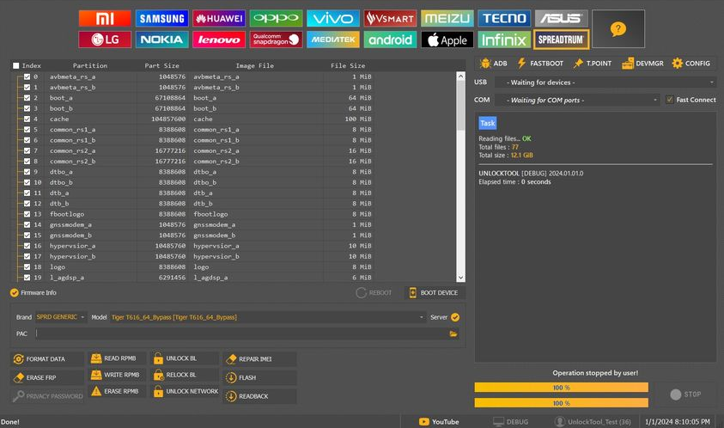This screenshot has width=724, height=428.
Task: Open the Tecno brand tile
Action: [x=504, y=19]
